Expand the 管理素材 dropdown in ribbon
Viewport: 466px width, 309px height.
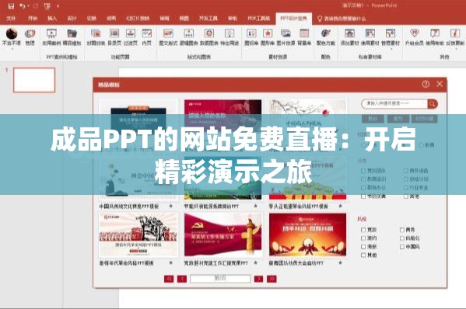(391, 49)
